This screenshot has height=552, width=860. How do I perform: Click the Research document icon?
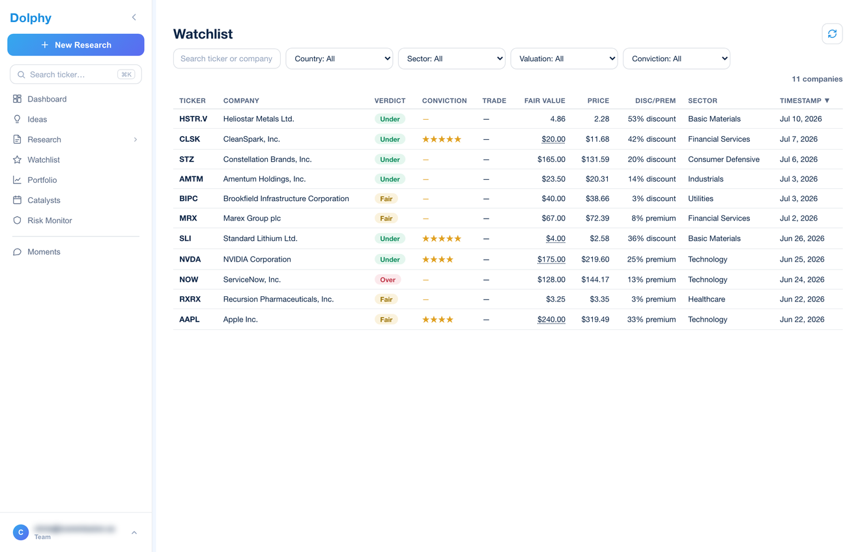[17, 139]
